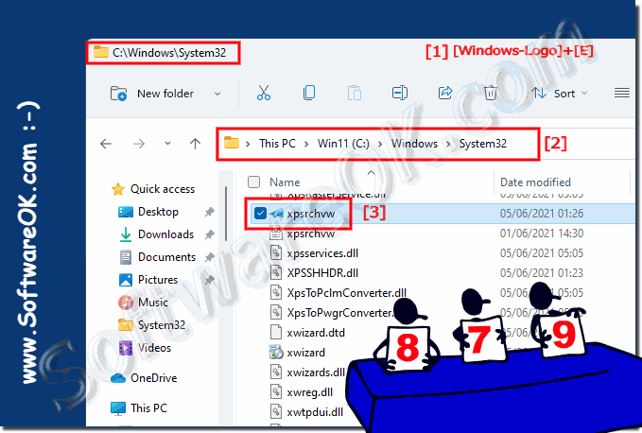
Task: Click the pin icon next to Documents
Action: click(x=209, y=257)
